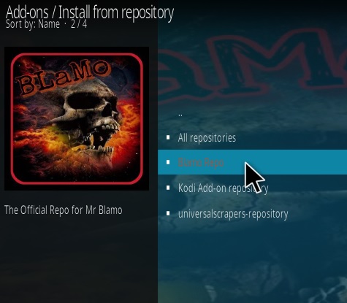347x303 pixels.
Task: Click bullet icon beside All repositories
Action: 168,137
